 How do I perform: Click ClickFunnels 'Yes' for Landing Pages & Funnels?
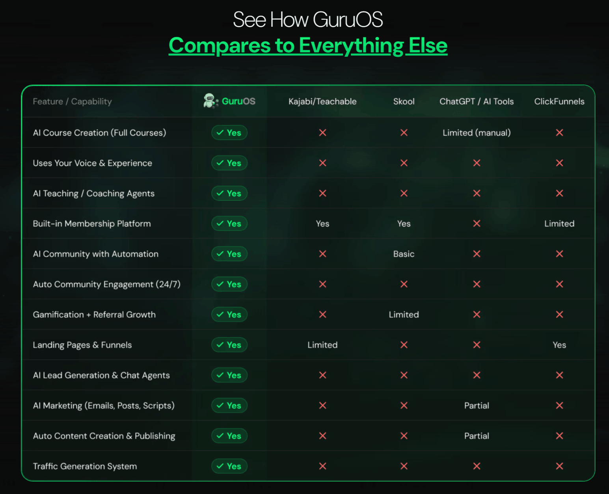[559, 345]
